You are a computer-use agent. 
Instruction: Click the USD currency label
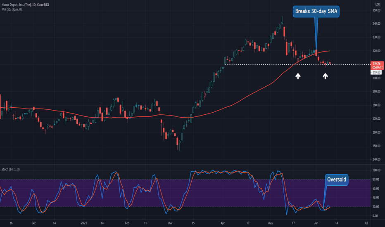pyautogui.click(x=378, y=4)
